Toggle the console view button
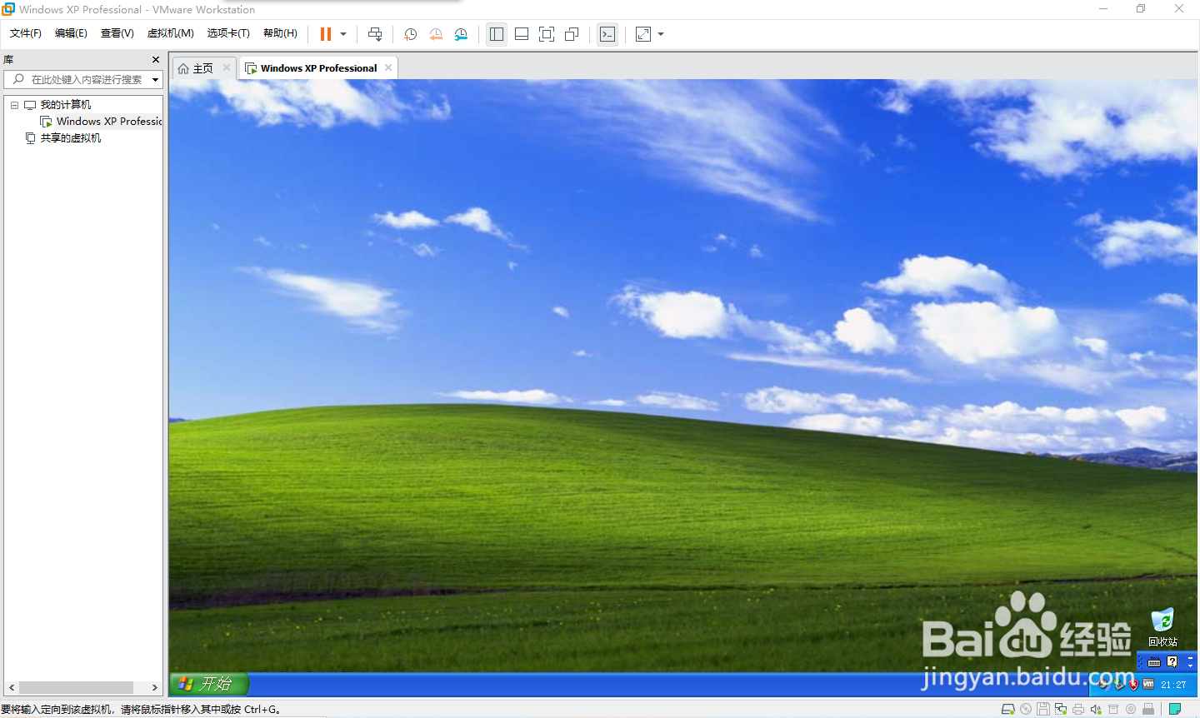 pos(607,34)
